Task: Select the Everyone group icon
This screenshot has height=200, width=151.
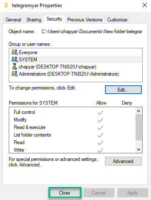Action: tap(15, 52)
